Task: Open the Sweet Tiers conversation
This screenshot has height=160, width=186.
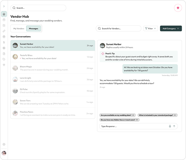Action: click(x=53, y=102)
